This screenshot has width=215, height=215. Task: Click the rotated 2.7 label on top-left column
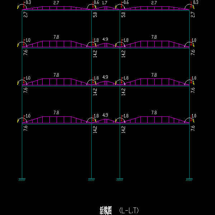25,15
